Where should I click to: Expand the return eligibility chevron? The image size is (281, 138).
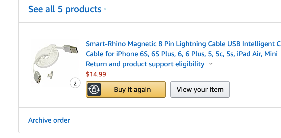point(211,64)
